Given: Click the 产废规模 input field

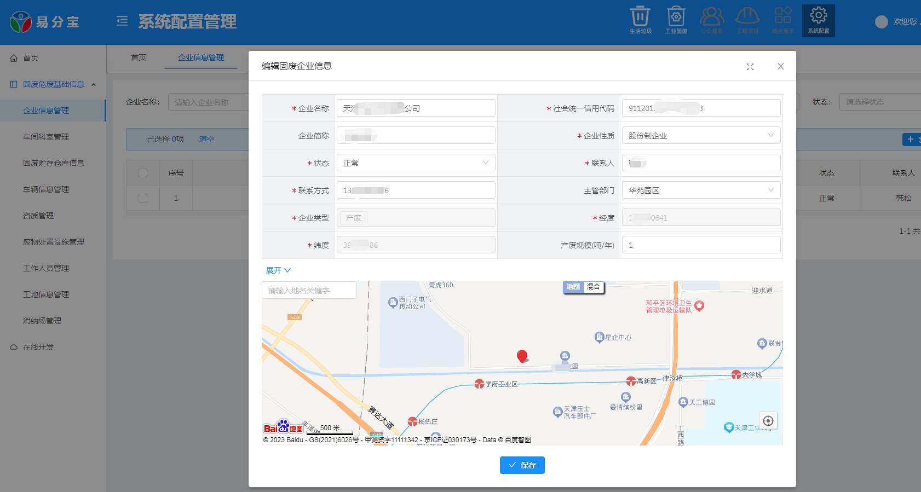Looking at the screenshot, I should 701,245.
